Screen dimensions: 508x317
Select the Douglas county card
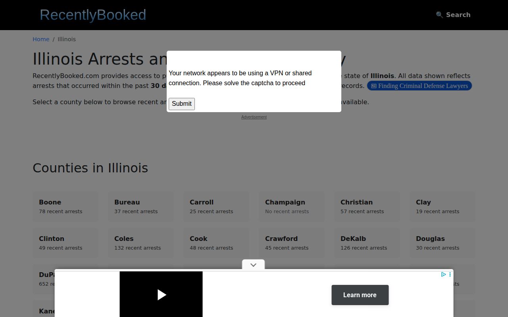tap(443, 243)
